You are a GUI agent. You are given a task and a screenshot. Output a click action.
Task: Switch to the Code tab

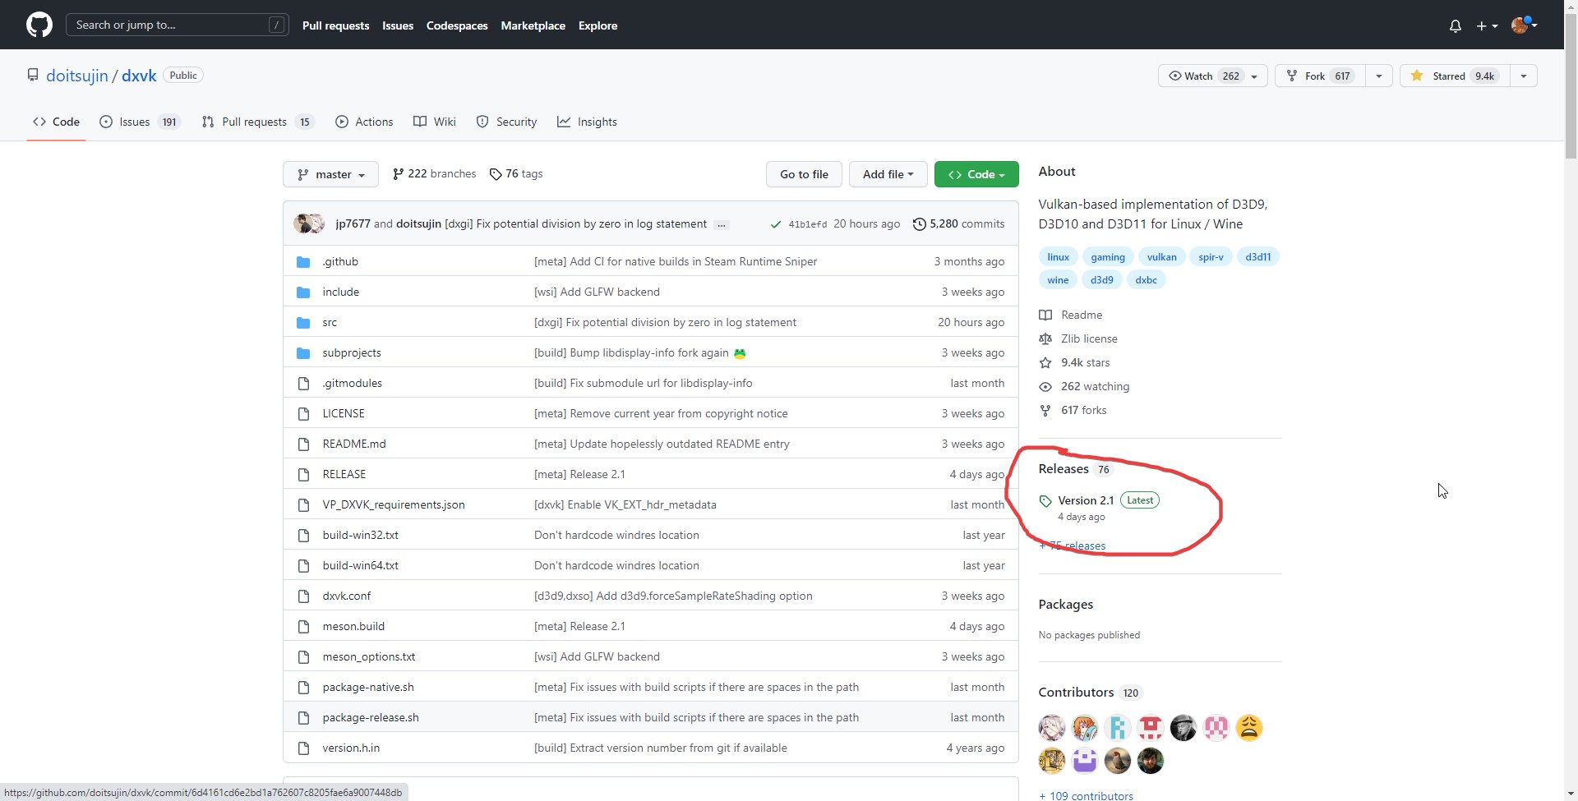point(56,122)
